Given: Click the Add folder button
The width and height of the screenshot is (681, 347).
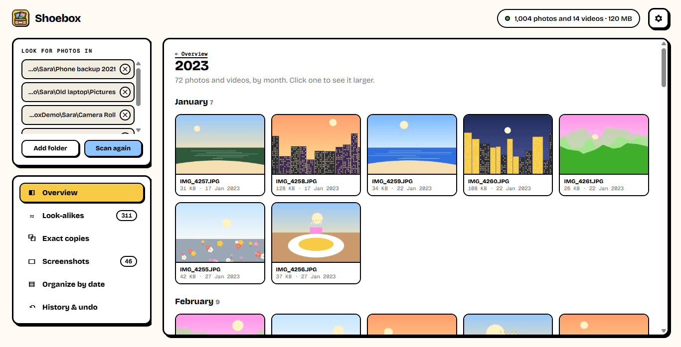Looking at the screenshot, I should 50,148.
